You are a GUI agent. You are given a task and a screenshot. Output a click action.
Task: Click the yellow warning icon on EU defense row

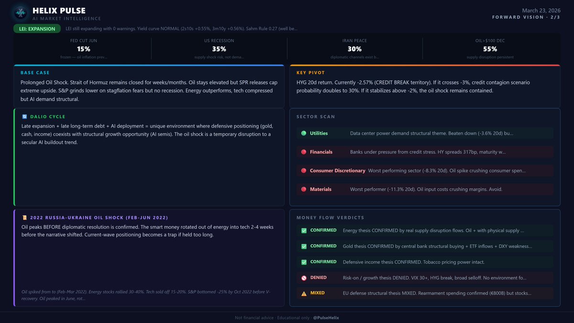click(304, 293)
